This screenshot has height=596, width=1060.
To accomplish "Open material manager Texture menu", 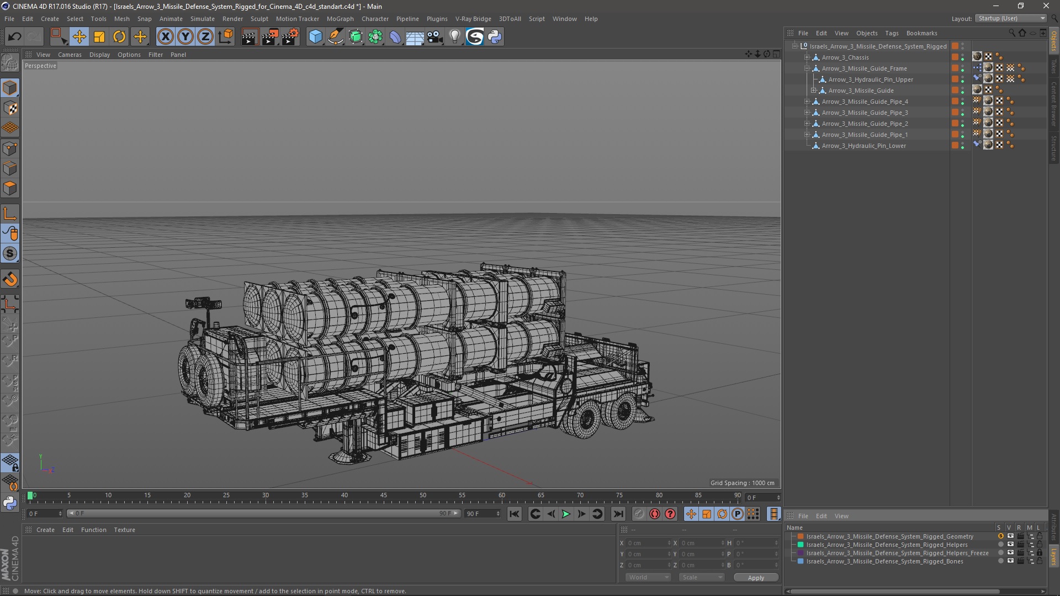I will [x=124, y=530].
